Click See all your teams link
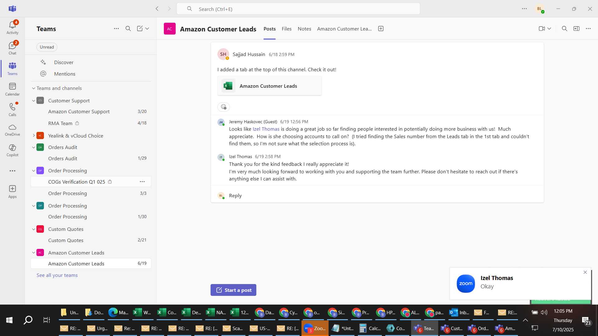 click(57, 275)
